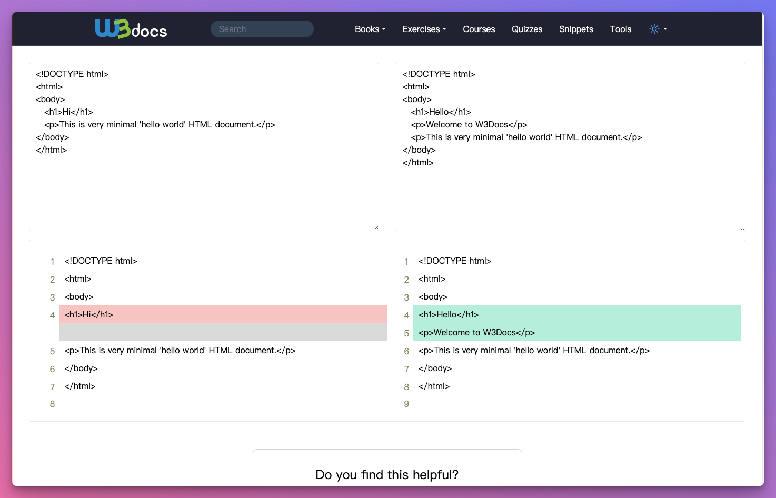
Task: Navigate to Snippets
Action: tap(576, 29)
